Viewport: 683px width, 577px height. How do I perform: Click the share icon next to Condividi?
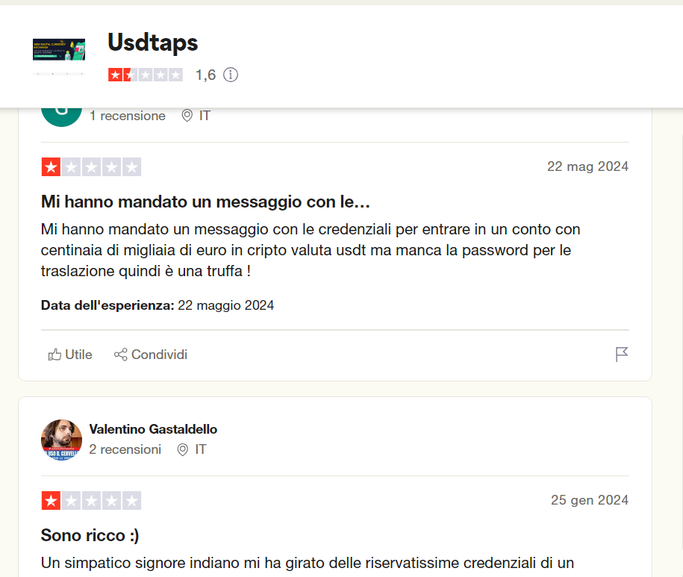tap(121, 355)
